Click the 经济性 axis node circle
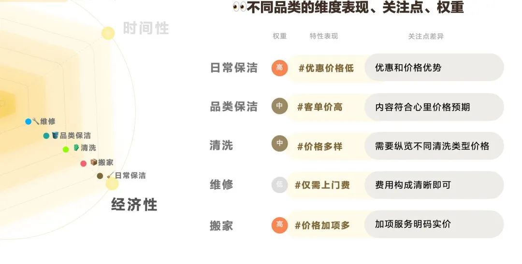Viewport: 522px width, 264px height. coord(112,183)
